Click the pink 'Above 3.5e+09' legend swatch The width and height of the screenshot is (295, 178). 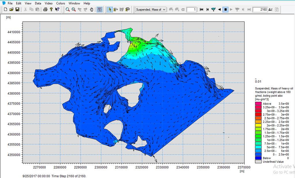click(x=258, y=104)
